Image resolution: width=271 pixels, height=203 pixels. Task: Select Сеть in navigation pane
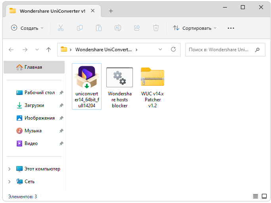[25, 182]
